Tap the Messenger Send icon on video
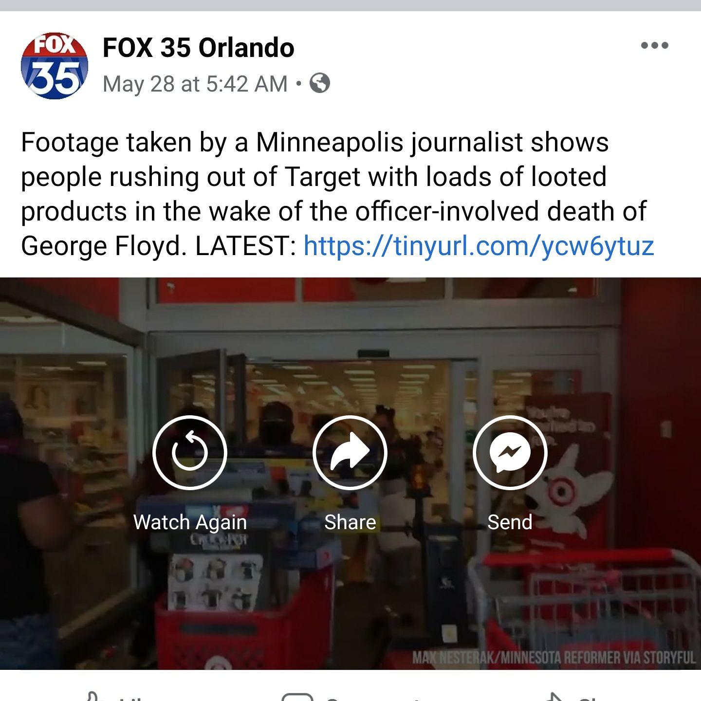The width and height of the screenshot is (701, 701). pyautogui.click(x=510, y=453)
